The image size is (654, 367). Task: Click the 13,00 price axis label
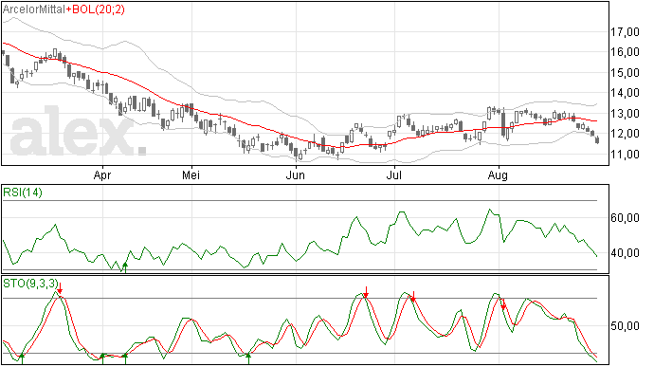pyautogui.click(x=626, y=113)
